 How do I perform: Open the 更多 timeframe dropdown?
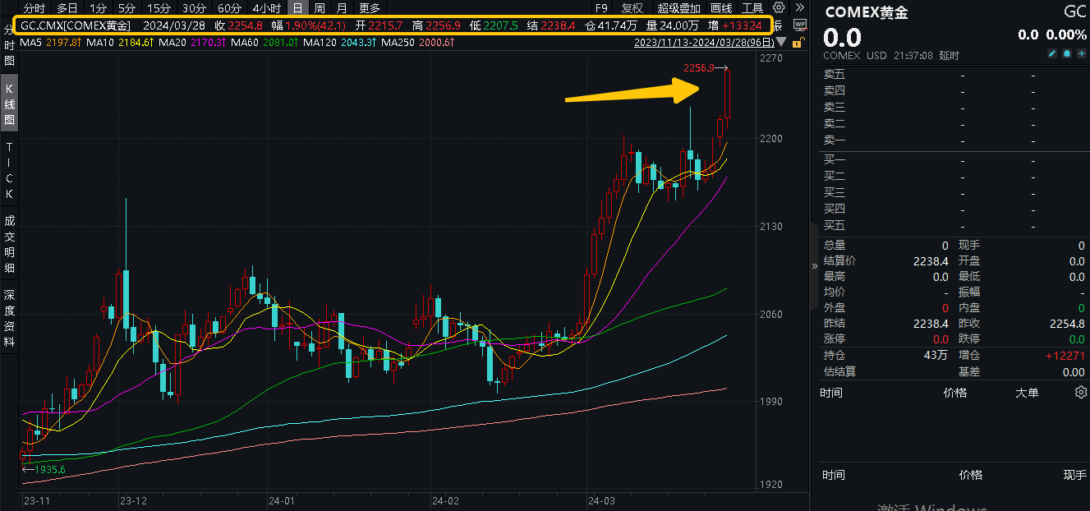(370, 8)
